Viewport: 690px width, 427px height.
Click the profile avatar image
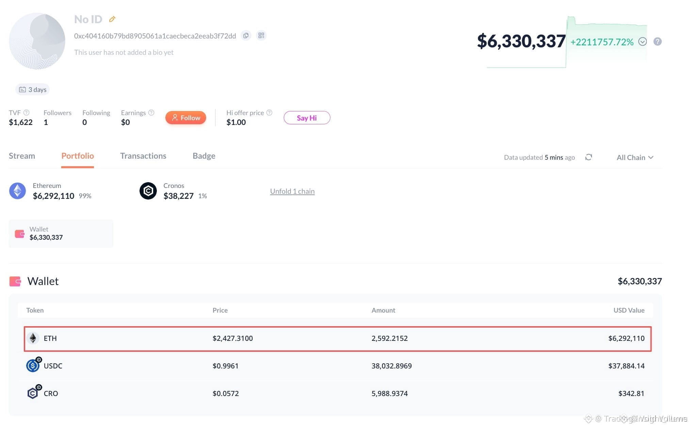click(x=37, y=41)
